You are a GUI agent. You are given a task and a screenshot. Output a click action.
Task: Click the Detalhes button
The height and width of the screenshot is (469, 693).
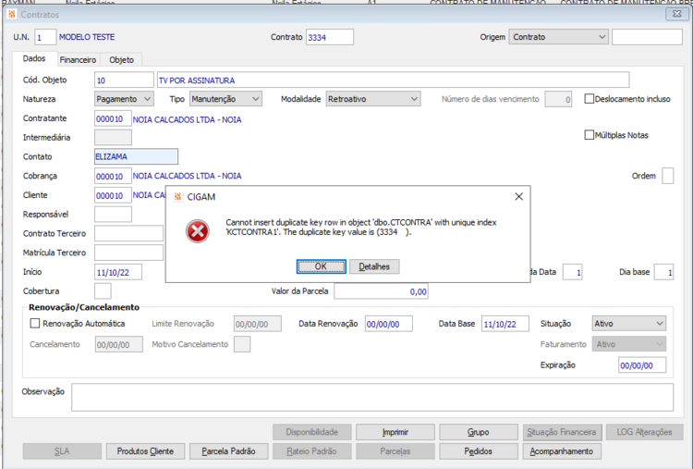click(x=374, y=266)
